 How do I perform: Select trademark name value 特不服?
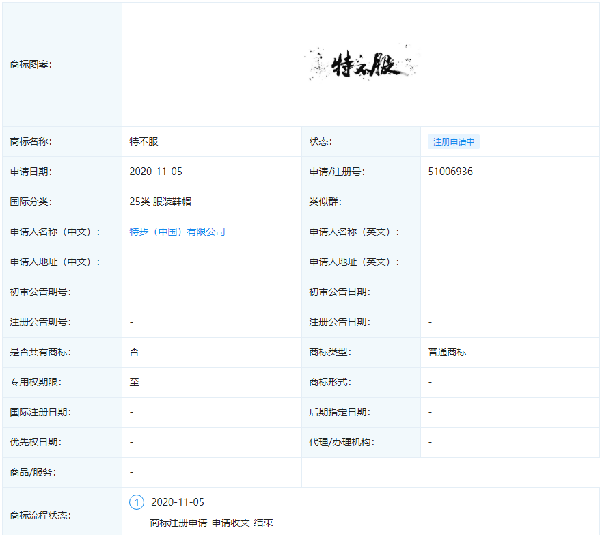tap(144, 141)
